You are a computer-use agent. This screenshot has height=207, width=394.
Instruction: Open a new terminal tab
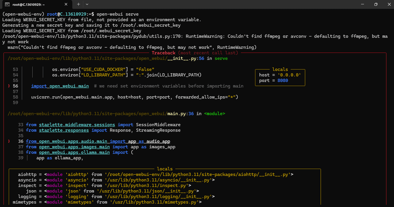coord(78,4)
